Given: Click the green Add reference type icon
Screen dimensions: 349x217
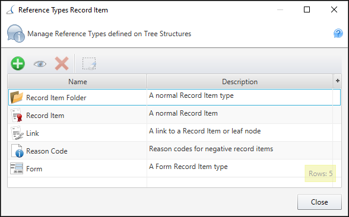Looking at the screenshot, I should (18, 63).
